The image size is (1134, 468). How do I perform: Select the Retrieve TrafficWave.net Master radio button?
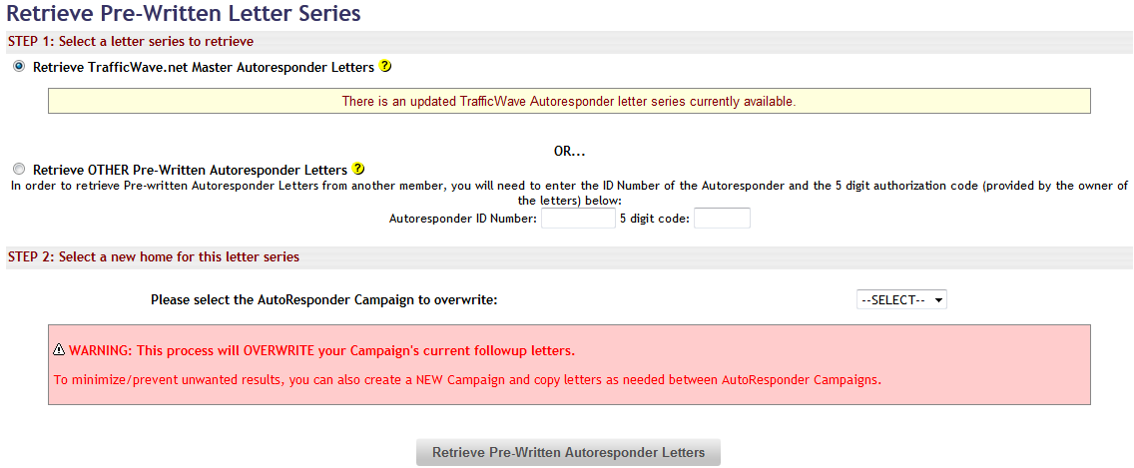click(x=19, y=67)
